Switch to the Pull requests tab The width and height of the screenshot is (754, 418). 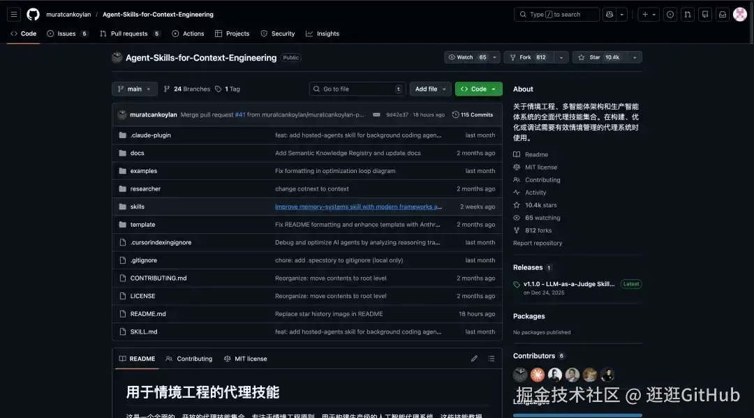click(129, 33)
